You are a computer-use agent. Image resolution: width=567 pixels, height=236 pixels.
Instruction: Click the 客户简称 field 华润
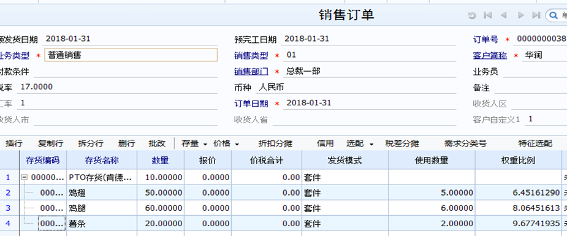tap(544, 55)
